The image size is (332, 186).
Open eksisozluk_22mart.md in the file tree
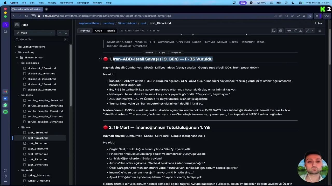[x=41, y=79]
